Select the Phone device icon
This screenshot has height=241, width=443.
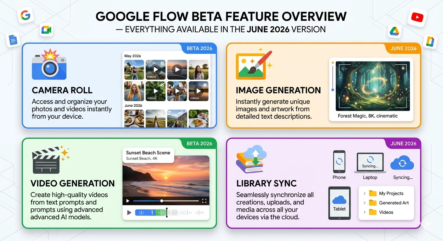pos(339,162)
